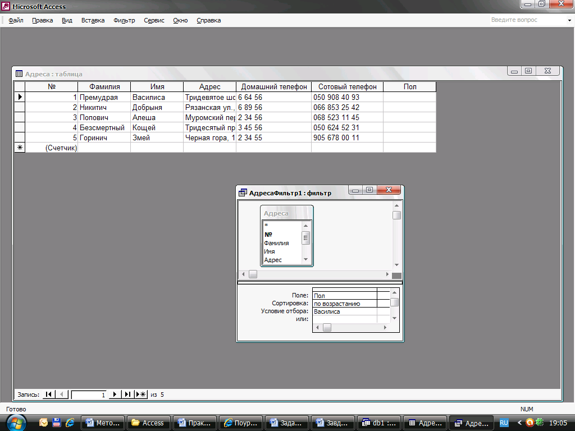Go to previous record navigation button

click(x=62, y=395)
